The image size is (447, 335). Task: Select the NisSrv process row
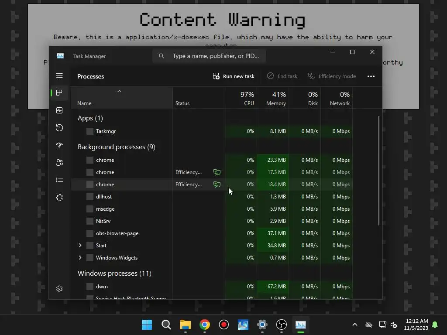[x=212, y=221]
